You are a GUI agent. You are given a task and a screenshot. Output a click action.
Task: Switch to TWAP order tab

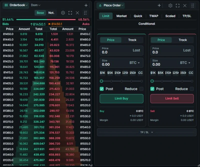pyautogui.click(x=154, y=16)
